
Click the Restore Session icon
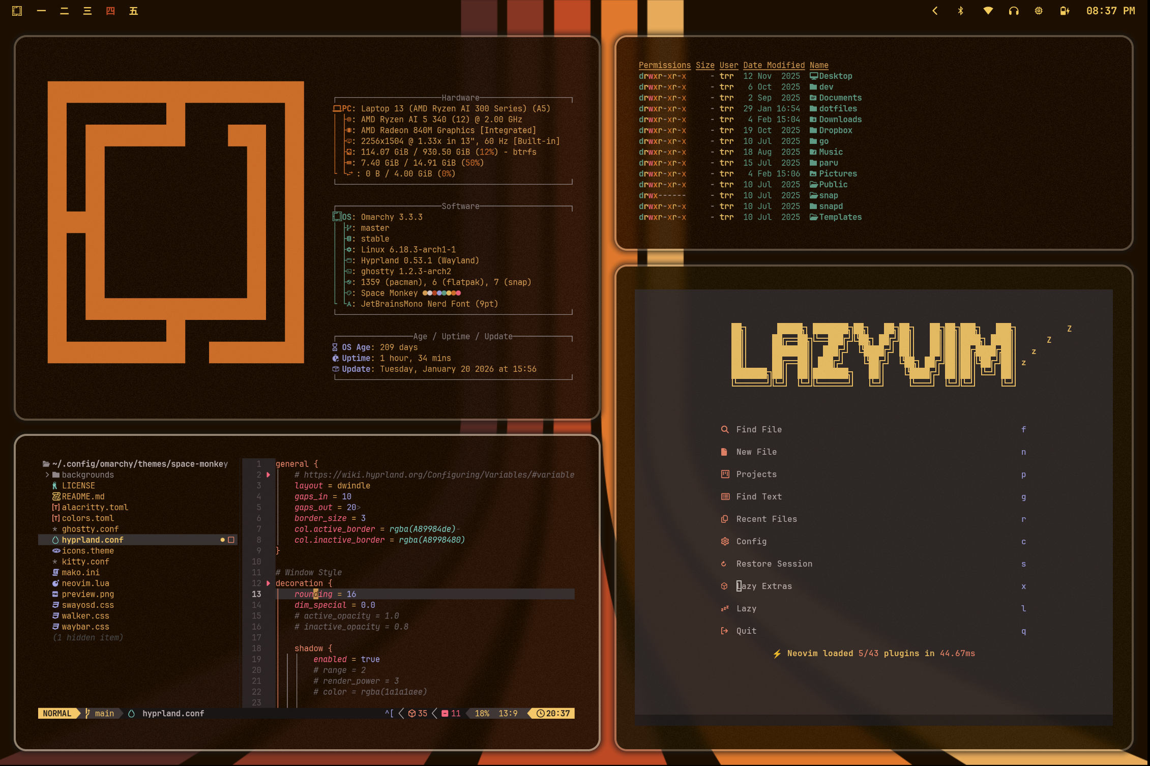pyautogui.click(x=723, y=564)
